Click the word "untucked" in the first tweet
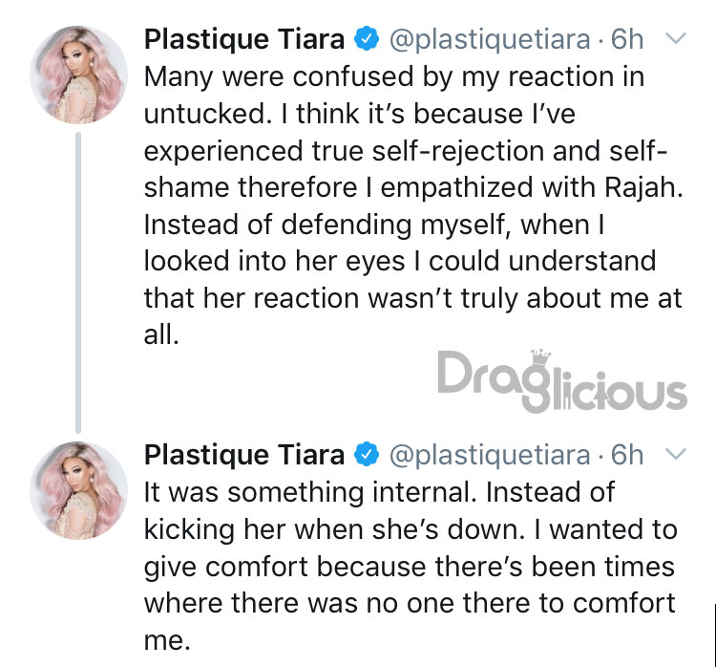Viewport: 716px width, 667px height. click(x=204, y=114)
